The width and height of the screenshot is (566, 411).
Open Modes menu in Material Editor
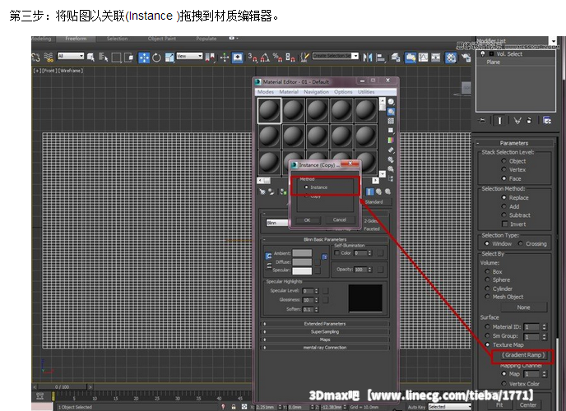265,92
